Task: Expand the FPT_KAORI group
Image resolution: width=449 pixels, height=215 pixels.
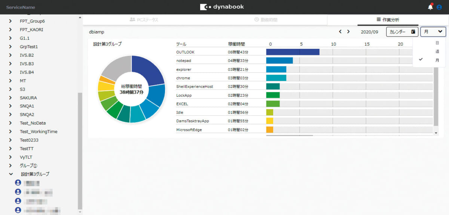Action: click(x=11, y=29)
